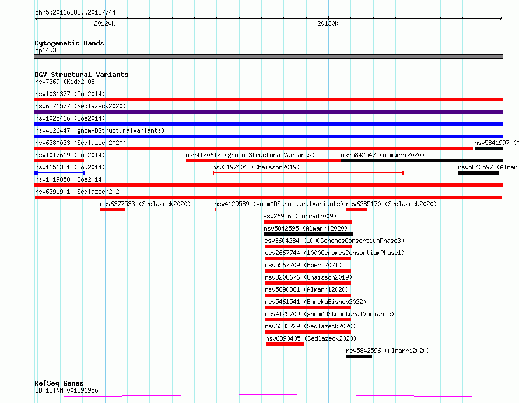519x403 pixels.
Task: Click the ruler's right arrow end
Action: tap(500, 19)
